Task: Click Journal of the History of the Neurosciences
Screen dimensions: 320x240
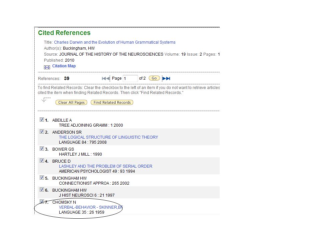Action: click(111, 54)
